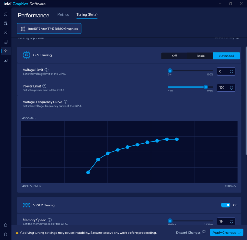Decrease Memory Speed with down arrow
The image size is (247, 240).
pos(231,223)
